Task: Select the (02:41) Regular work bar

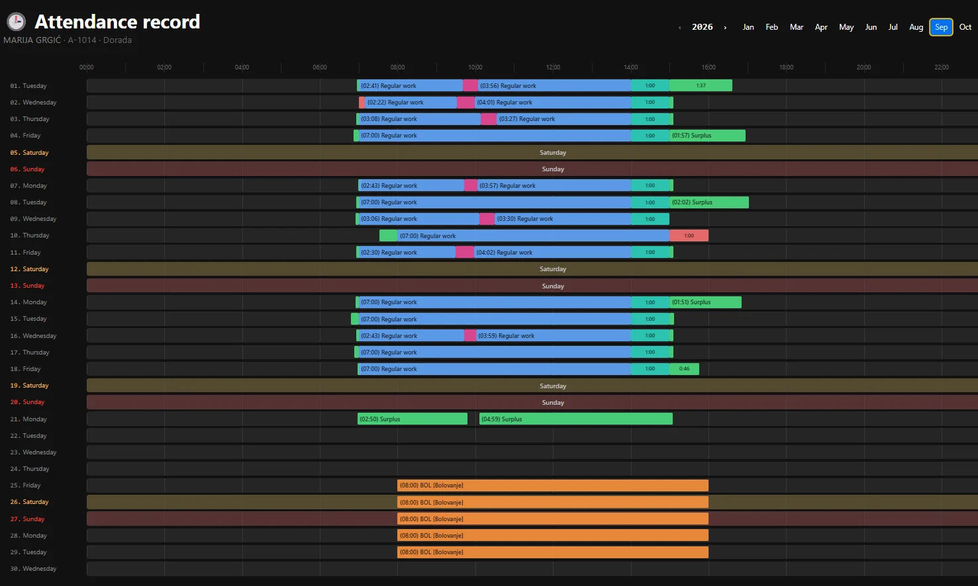Action: pos(410,85)
